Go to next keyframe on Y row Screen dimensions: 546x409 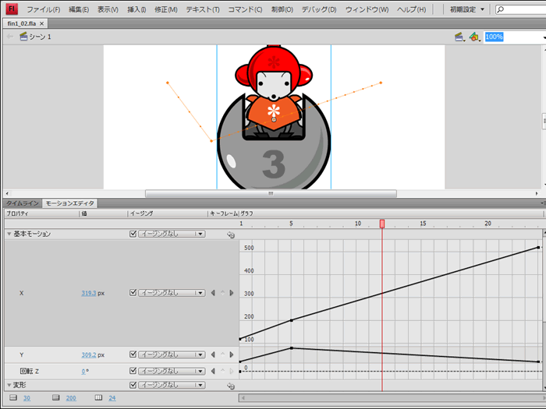point(232,354)
